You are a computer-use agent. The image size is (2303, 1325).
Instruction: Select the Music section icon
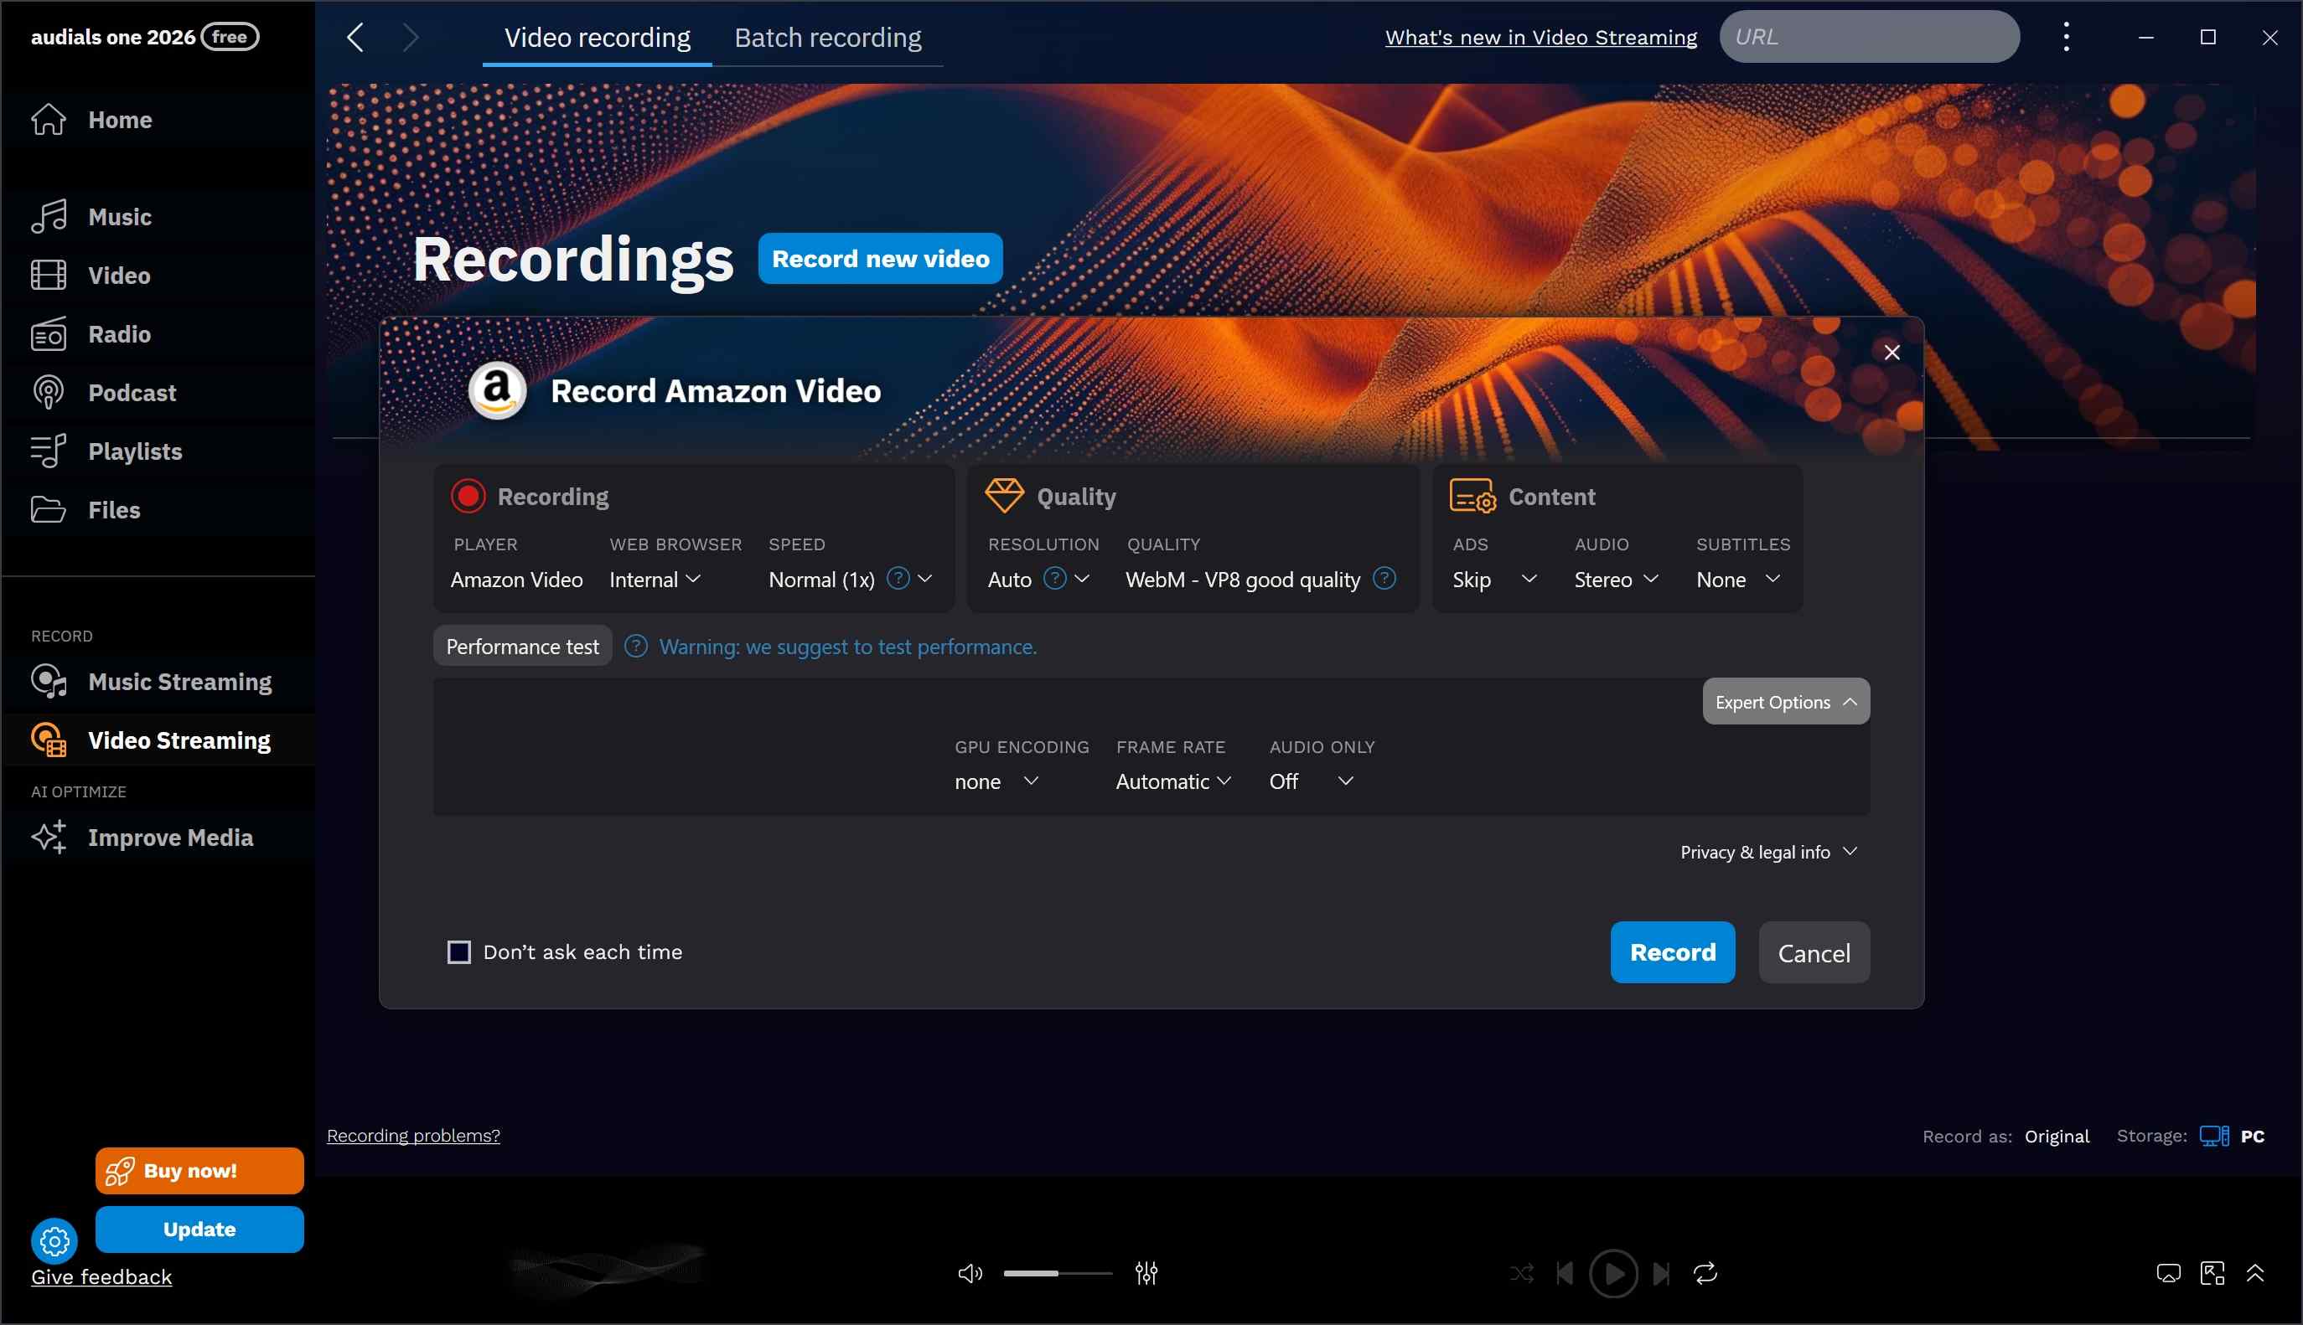(49, 216)
